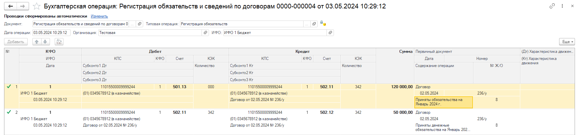
Task: Copy link to this document icon
Action: (x=552, y=6)
